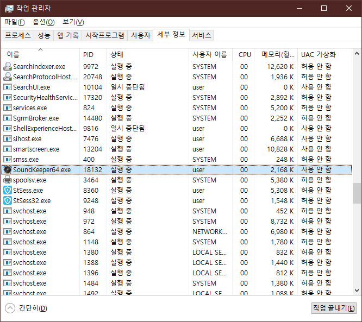Screen dimensions: 362x322
Task: Select the 세부 정보 tab
Action: coord(171,35)
